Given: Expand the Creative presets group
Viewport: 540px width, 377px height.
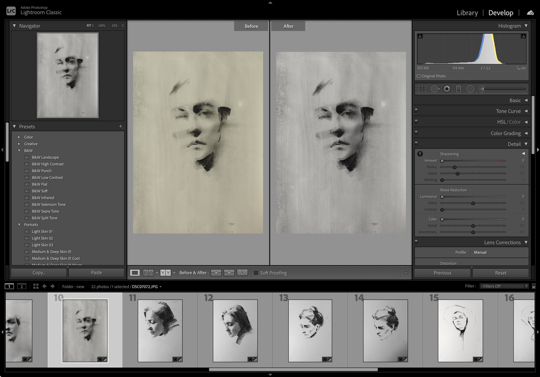Looking at the screenshot, I should (19, 144).
